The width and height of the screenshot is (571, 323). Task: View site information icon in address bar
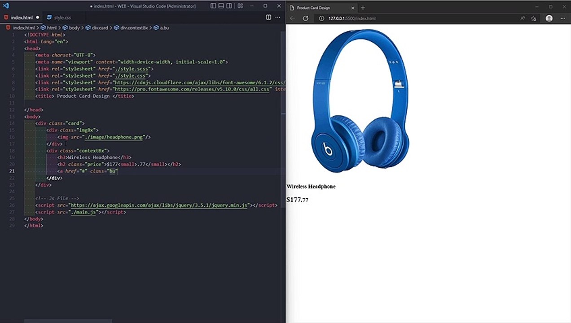(x=321, y=18)
